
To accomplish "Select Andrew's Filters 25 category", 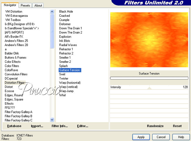I will (x=16, y=41).
